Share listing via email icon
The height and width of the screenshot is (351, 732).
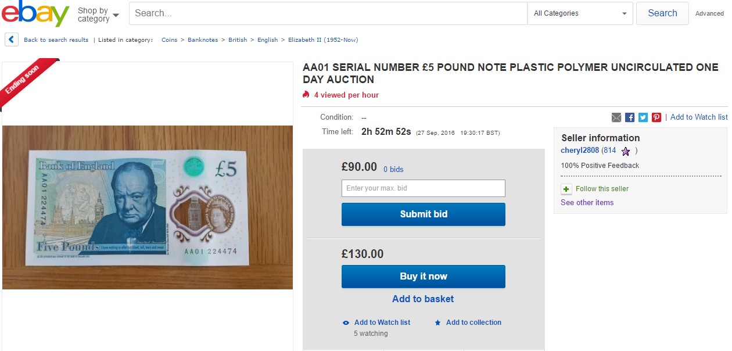(x=616, y=117)
